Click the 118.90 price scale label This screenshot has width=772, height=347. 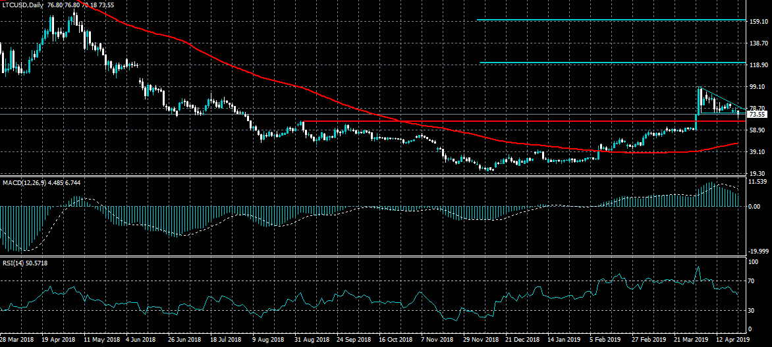(x=758, y=65)
